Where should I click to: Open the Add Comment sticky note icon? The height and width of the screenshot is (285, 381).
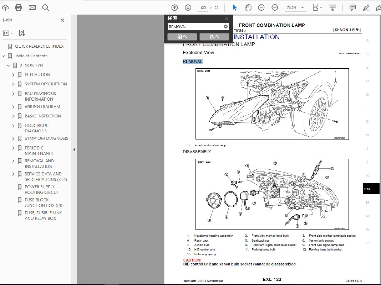(x=352, y=7)
